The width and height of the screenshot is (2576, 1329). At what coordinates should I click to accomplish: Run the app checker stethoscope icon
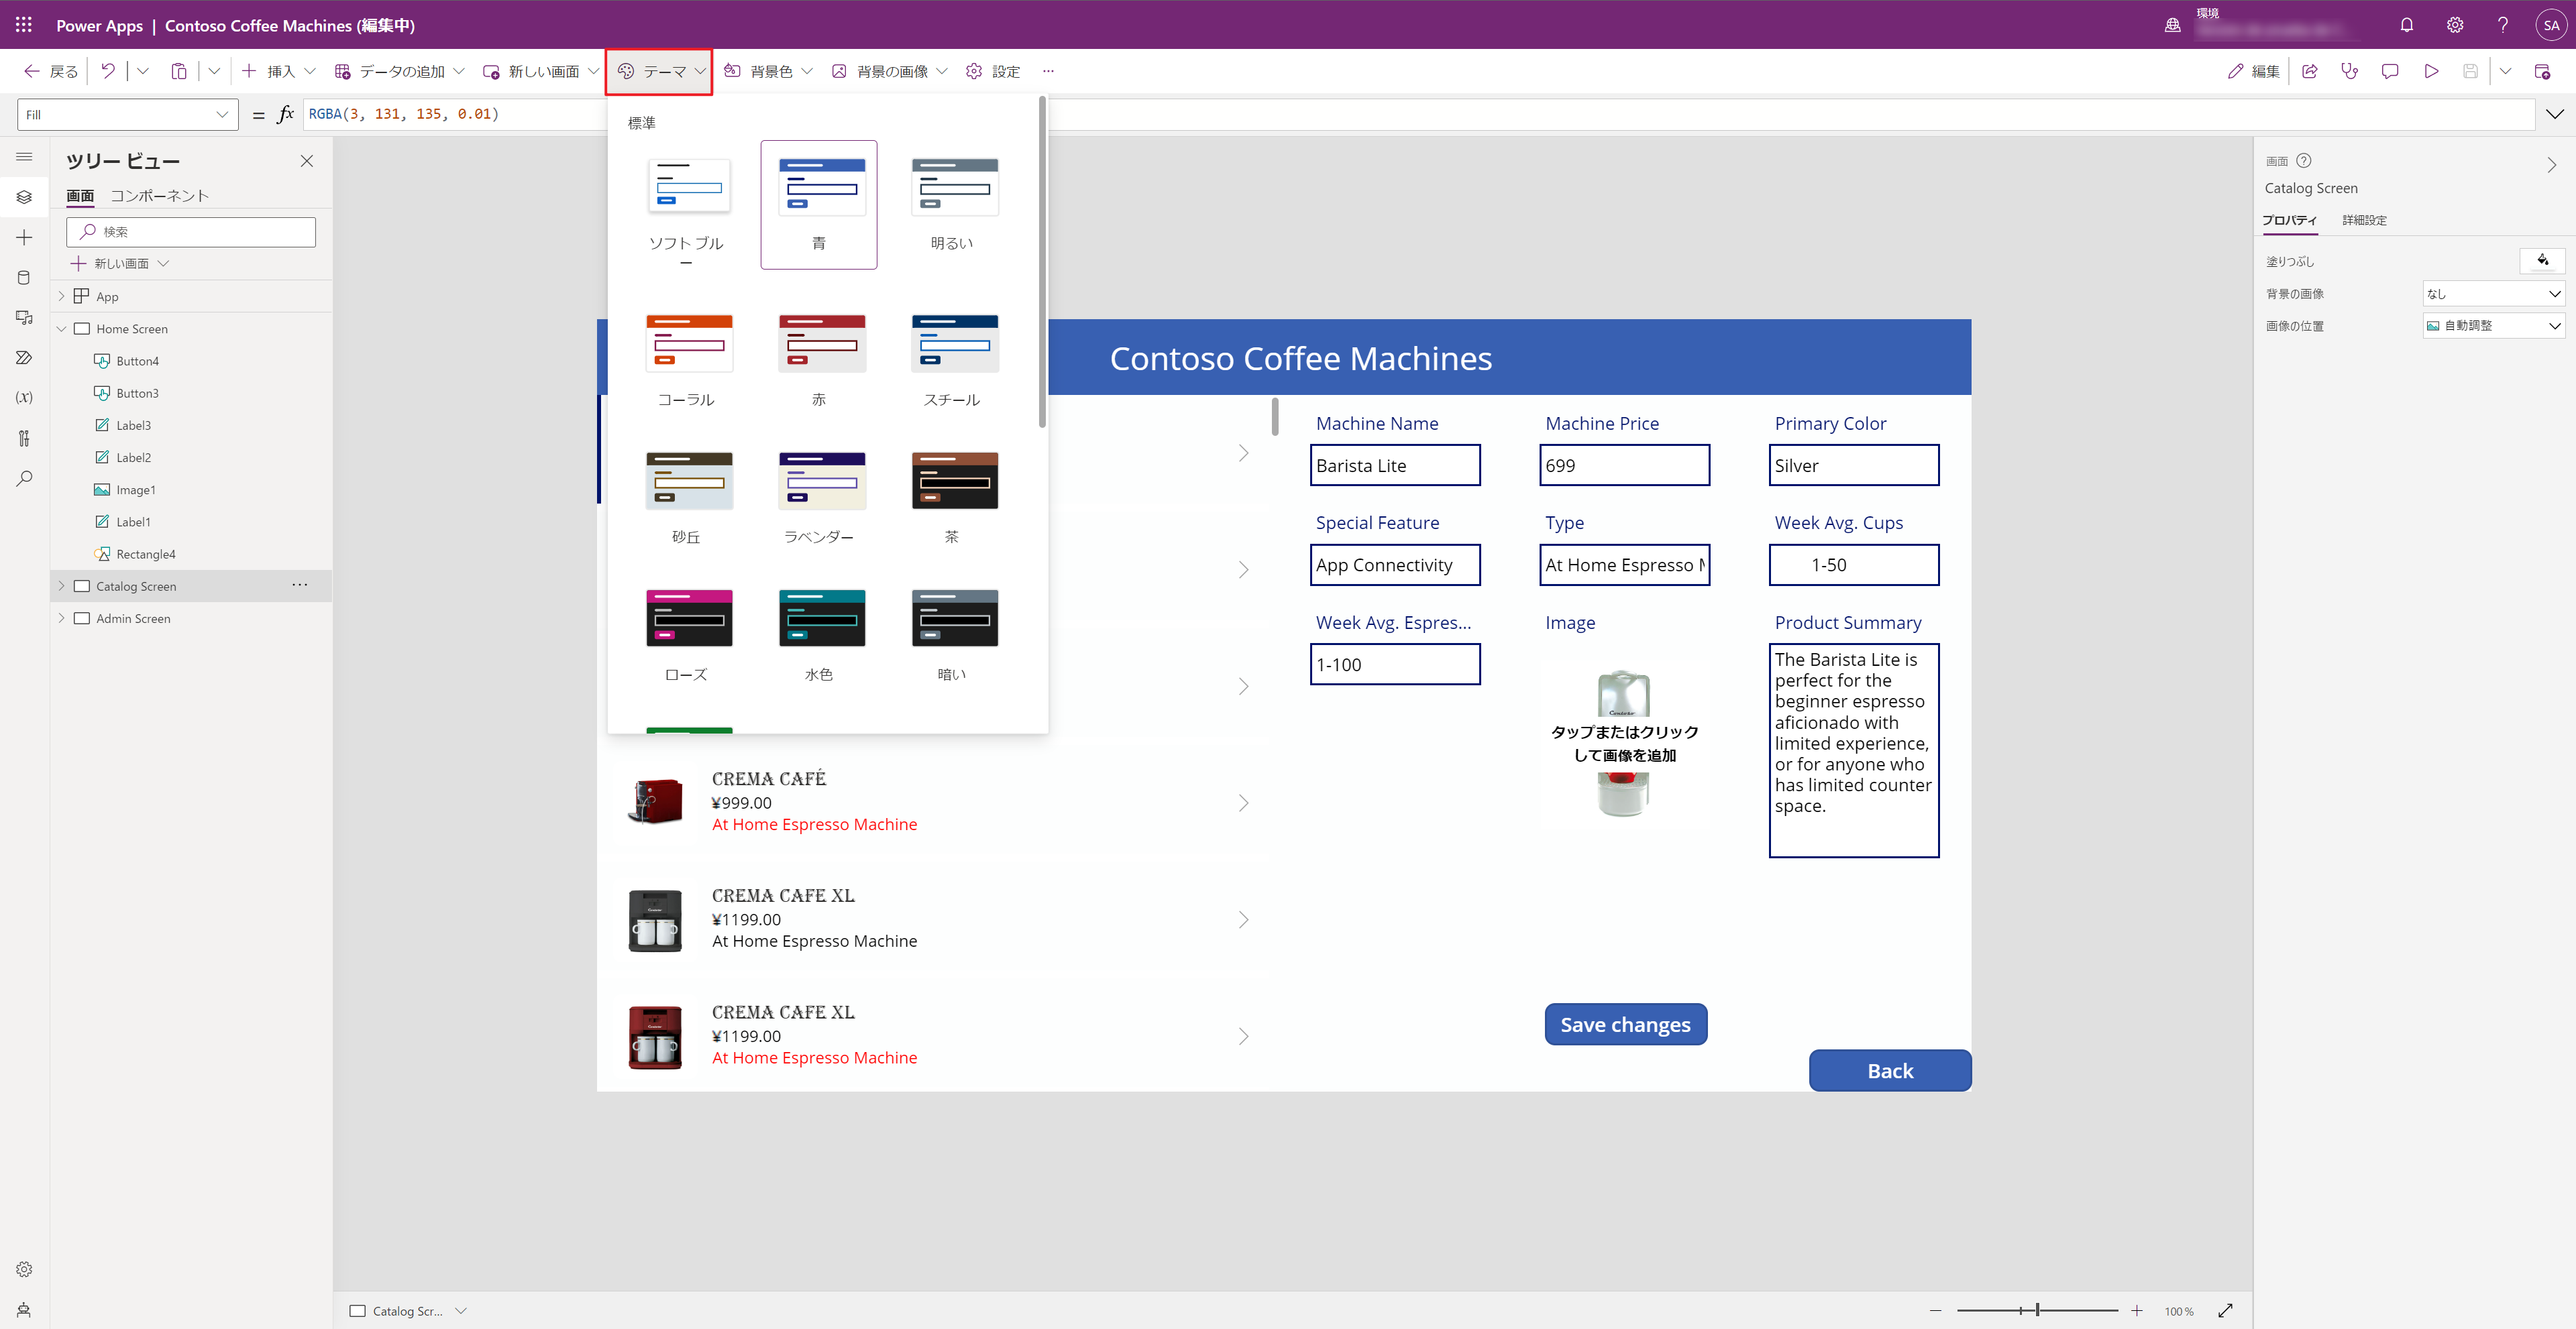(x=2349, y=71)
